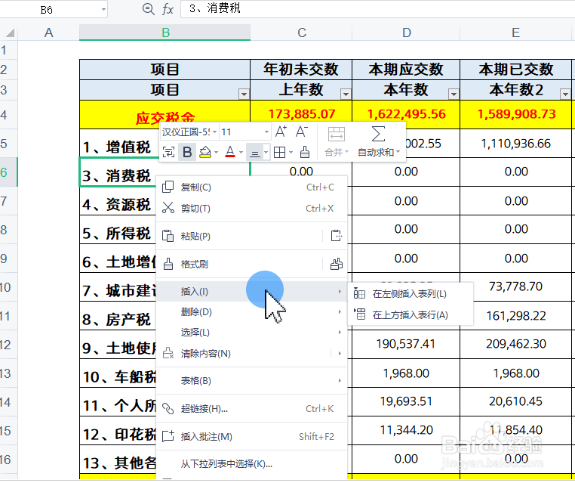Open filter dropdown for 本年数2 column
Image resolution: width=575 pixels, height=483 pixels.
tap(565, 94)
